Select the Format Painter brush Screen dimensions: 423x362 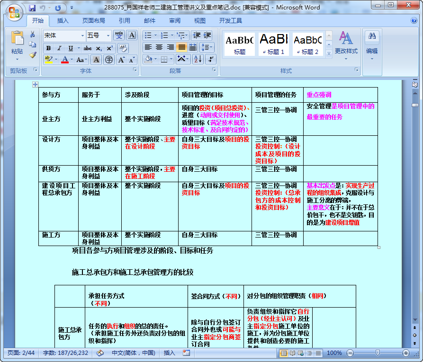pyautogui.click(x=33, y=55)
